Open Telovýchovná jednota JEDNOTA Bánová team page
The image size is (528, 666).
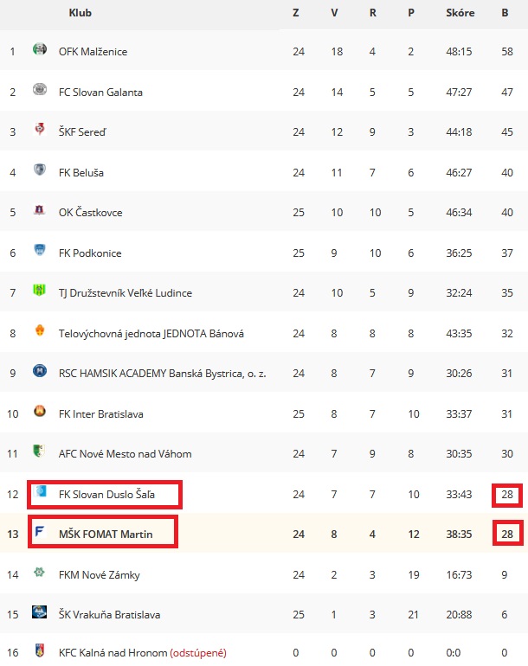(151, 334)
